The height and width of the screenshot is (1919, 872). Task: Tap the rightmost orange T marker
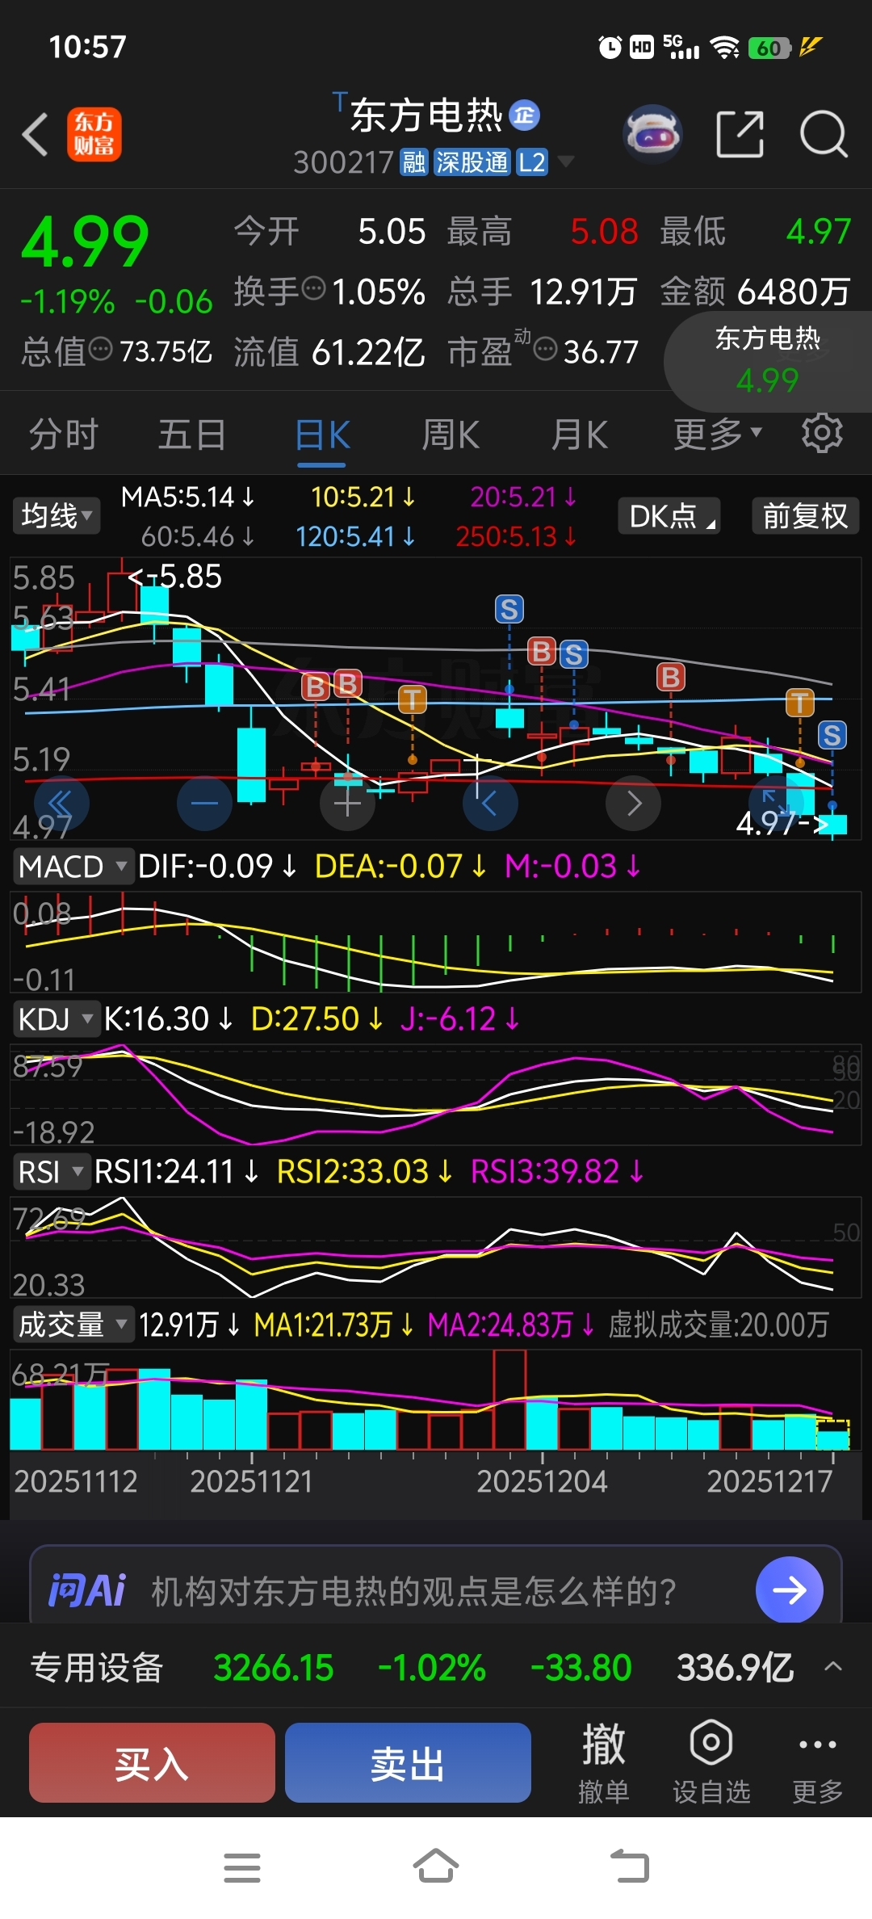pyautogui.click(x=800, y=703)
